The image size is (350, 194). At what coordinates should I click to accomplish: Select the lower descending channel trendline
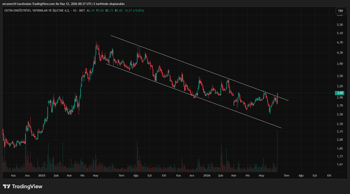194,96
